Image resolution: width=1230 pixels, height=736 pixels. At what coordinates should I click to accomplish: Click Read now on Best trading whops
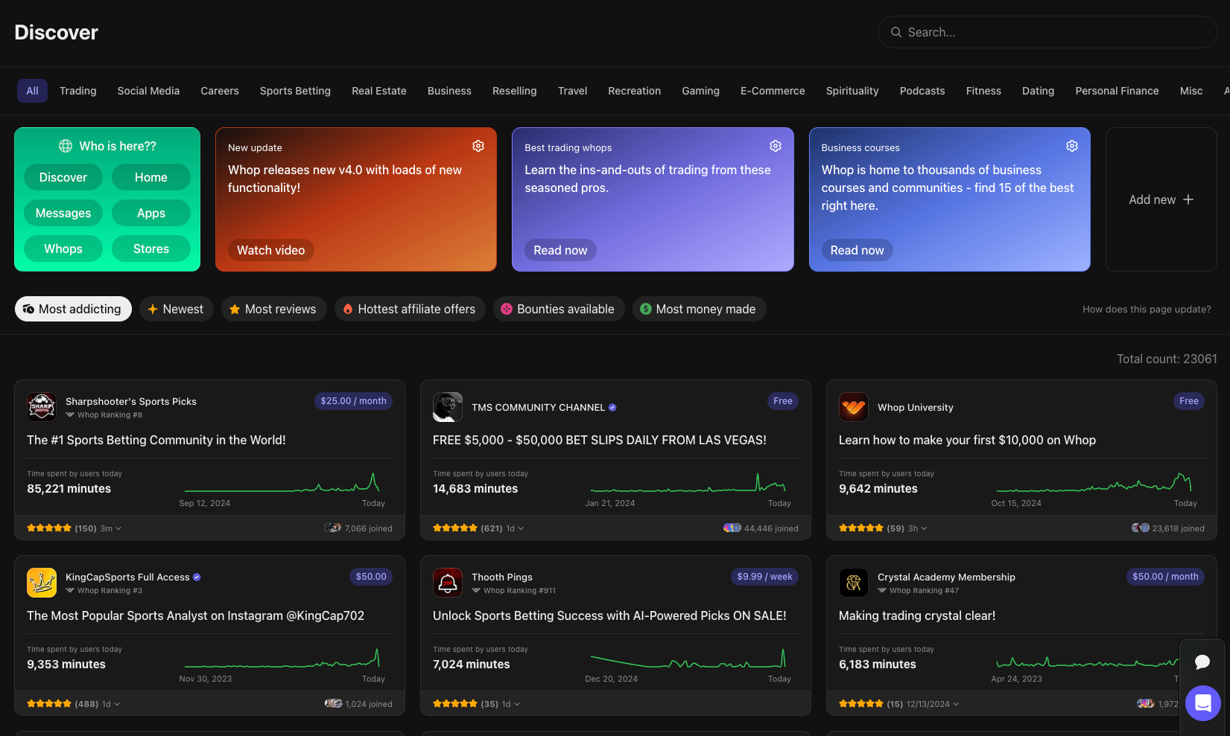[560, 250]
